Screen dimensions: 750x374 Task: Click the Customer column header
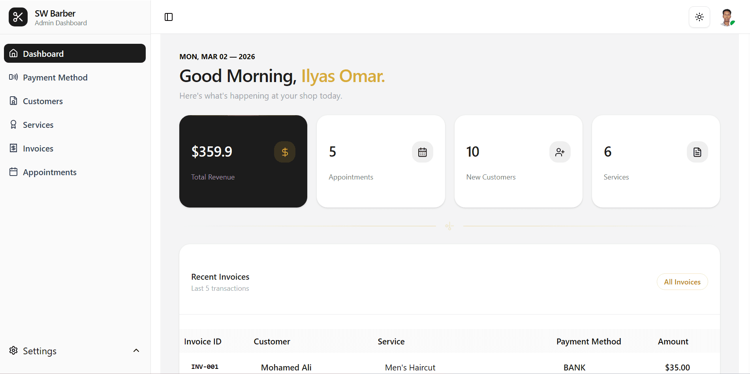pyautogui.click(x=272, y=342)
